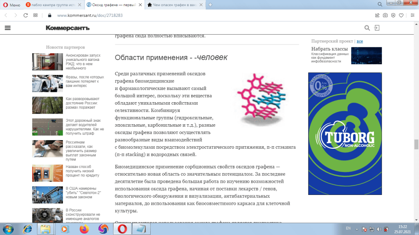Open news 'Как разворовывают достояние России'

coord(82,103)
